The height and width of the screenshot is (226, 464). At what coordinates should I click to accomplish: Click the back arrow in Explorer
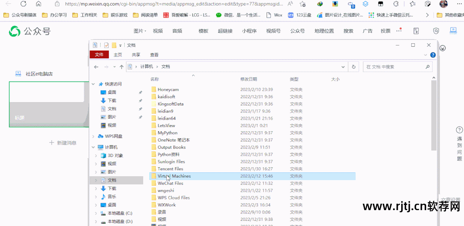tap(96, 67)
